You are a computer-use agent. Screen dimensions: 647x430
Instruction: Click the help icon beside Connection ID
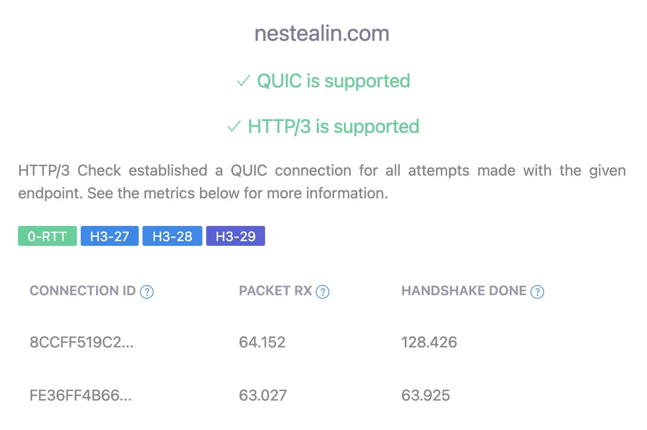point(147,291)
